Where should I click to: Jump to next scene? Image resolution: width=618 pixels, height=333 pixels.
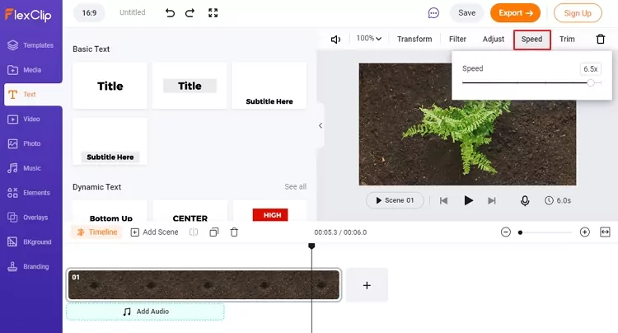491,201
